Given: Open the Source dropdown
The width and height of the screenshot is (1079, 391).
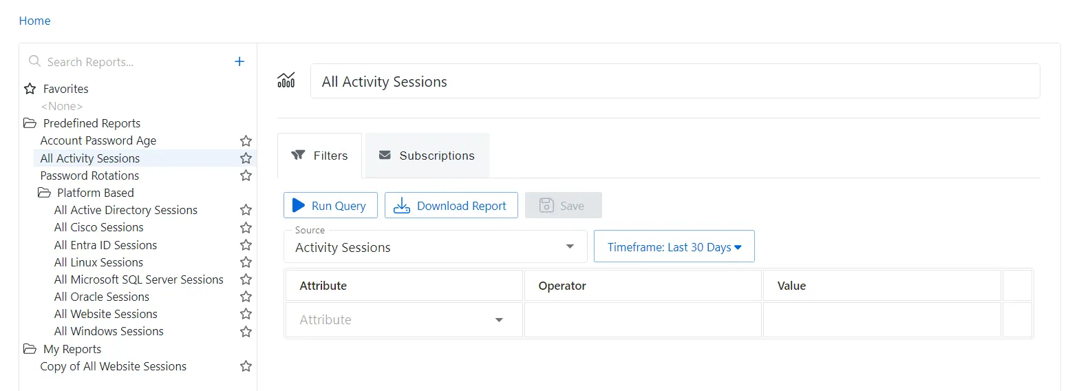Looking at the screenshot, I should tap(435, 246).
